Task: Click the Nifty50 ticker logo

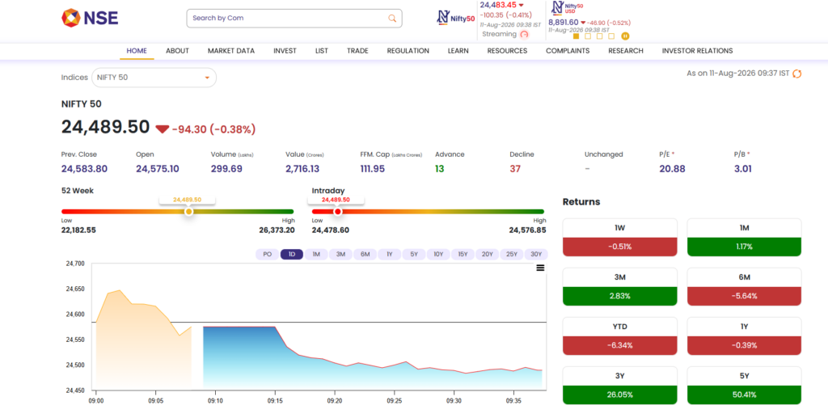Action: pyautogui.click(x=456, y=18)
